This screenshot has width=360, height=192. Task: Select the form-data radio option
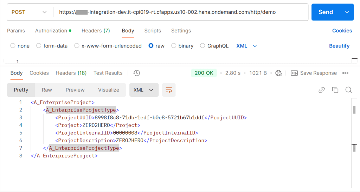39,46
